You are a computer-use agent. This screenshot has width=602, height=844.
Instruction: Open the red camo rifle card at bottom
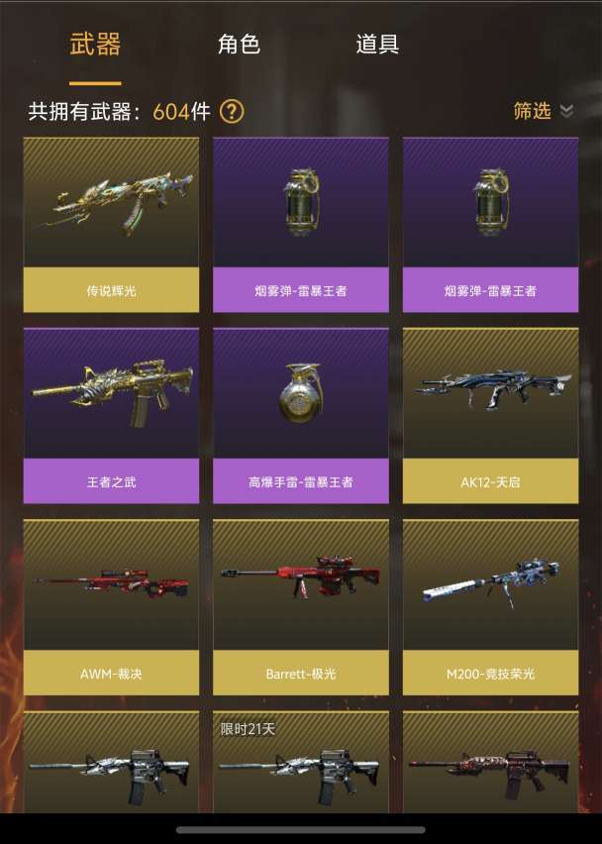(491, 762)
